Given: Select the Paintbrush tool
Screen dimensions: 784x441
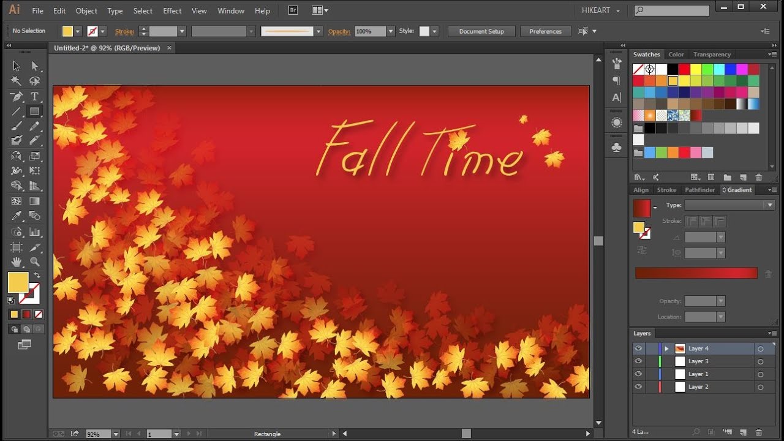Looking at the screenshot, I should 17,126.
